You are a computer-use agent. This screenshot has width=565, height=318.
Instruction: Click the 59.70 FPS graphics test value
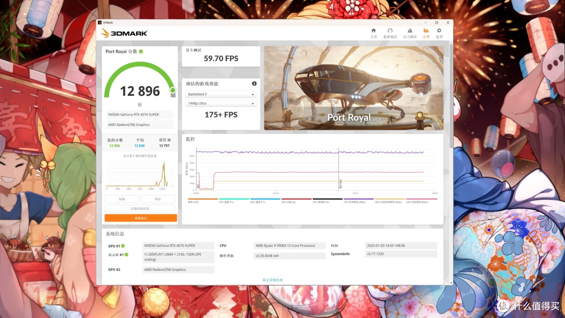[221, 59]
